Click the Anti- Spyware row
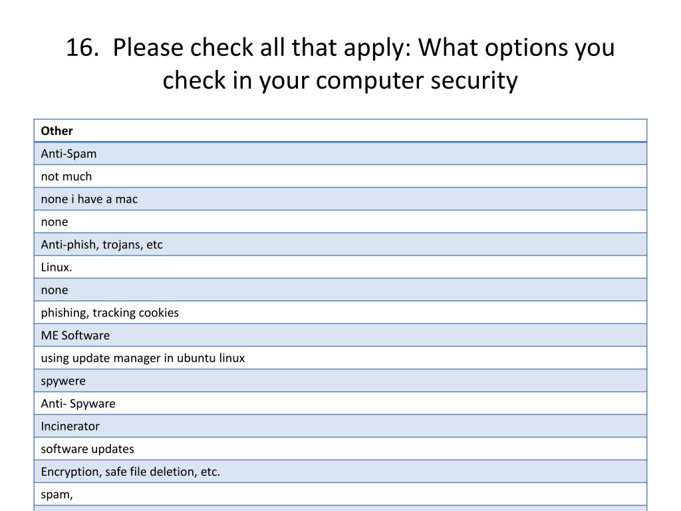Image resolution: width=681 pixels, height=511 pixels. pos(340,403)
